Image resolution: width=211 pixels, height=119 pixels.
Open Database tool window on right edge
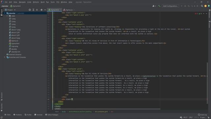[x=210, y=14]
